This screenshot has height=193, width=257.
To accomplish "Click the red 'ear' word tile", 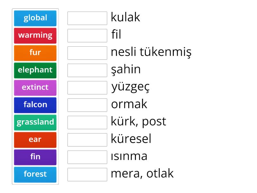I will pos(35,140).
